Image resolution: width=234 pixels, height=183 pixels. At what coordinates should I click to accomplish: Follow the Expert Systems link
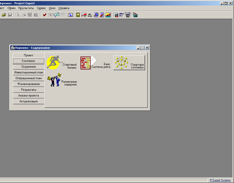(220, 180)
